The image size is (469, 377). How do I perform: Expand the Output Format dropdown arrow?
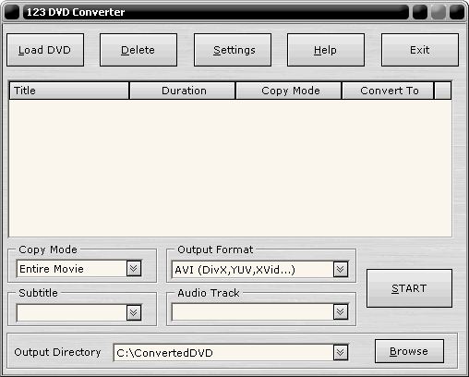tap(341, 270)
